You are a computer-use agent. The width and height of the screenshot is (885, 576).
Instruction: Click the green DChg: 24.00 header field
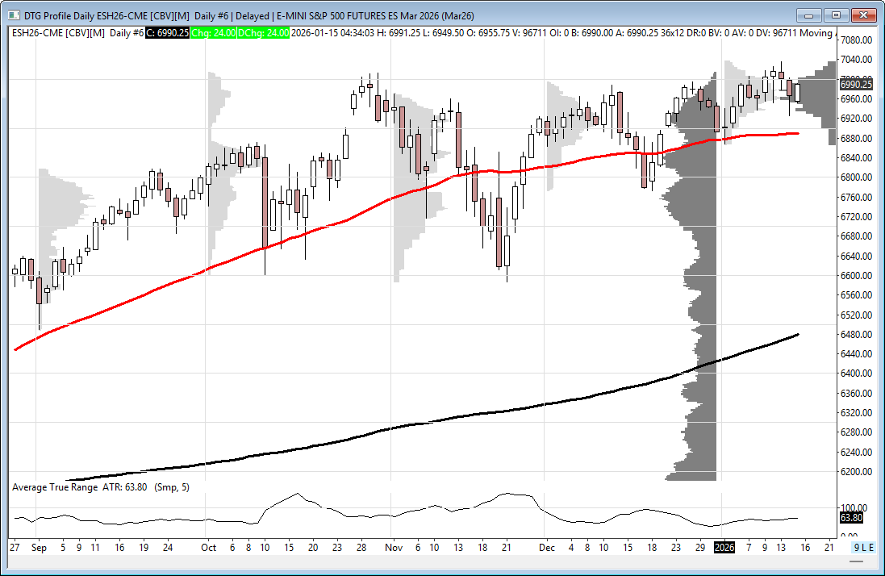pos(265,32)
